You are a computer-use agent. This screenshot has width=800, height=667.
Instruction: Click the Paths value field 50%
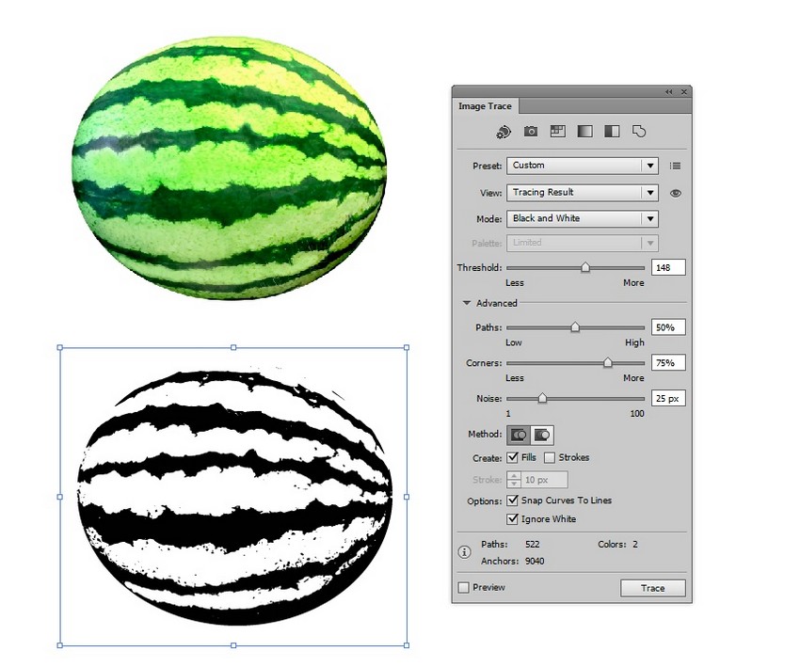point(668,327)
